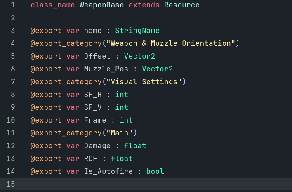Click line number 11 in gutter
292x192 pixels.
(11, 133)
